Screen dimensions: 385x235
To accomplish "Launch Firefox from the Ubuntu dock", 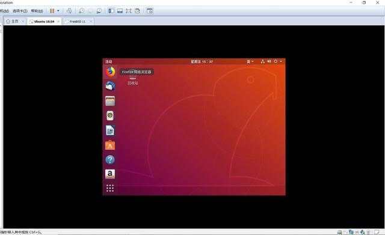I will [110, 72].
